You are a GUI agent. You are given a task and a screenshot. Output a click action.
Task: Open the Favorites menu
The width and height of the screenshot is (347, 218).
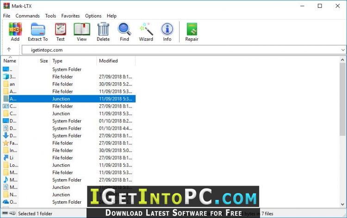click(70, 16)
